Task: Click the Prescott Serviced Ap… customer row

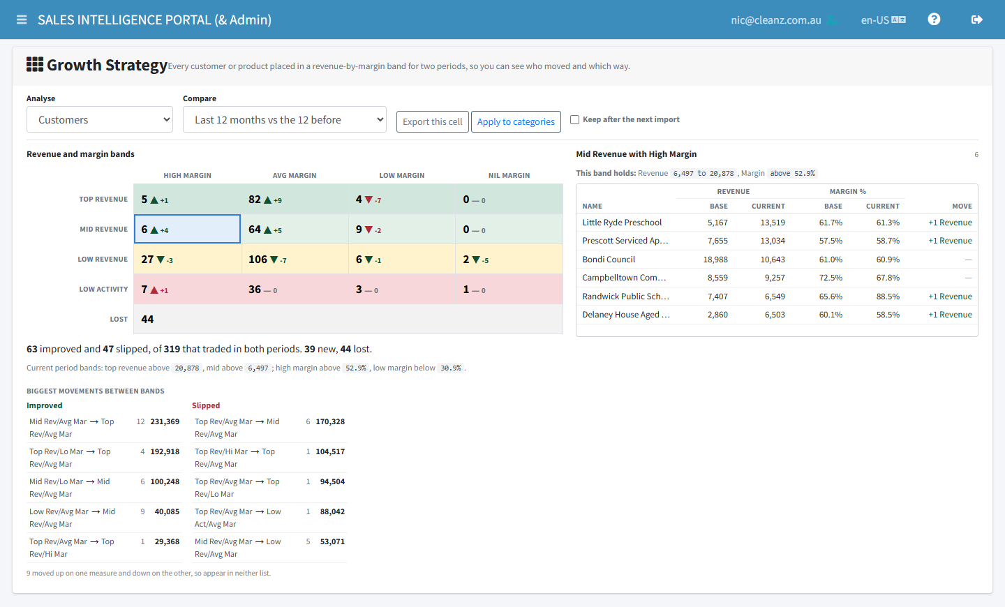Action: (x=777, y=241)
